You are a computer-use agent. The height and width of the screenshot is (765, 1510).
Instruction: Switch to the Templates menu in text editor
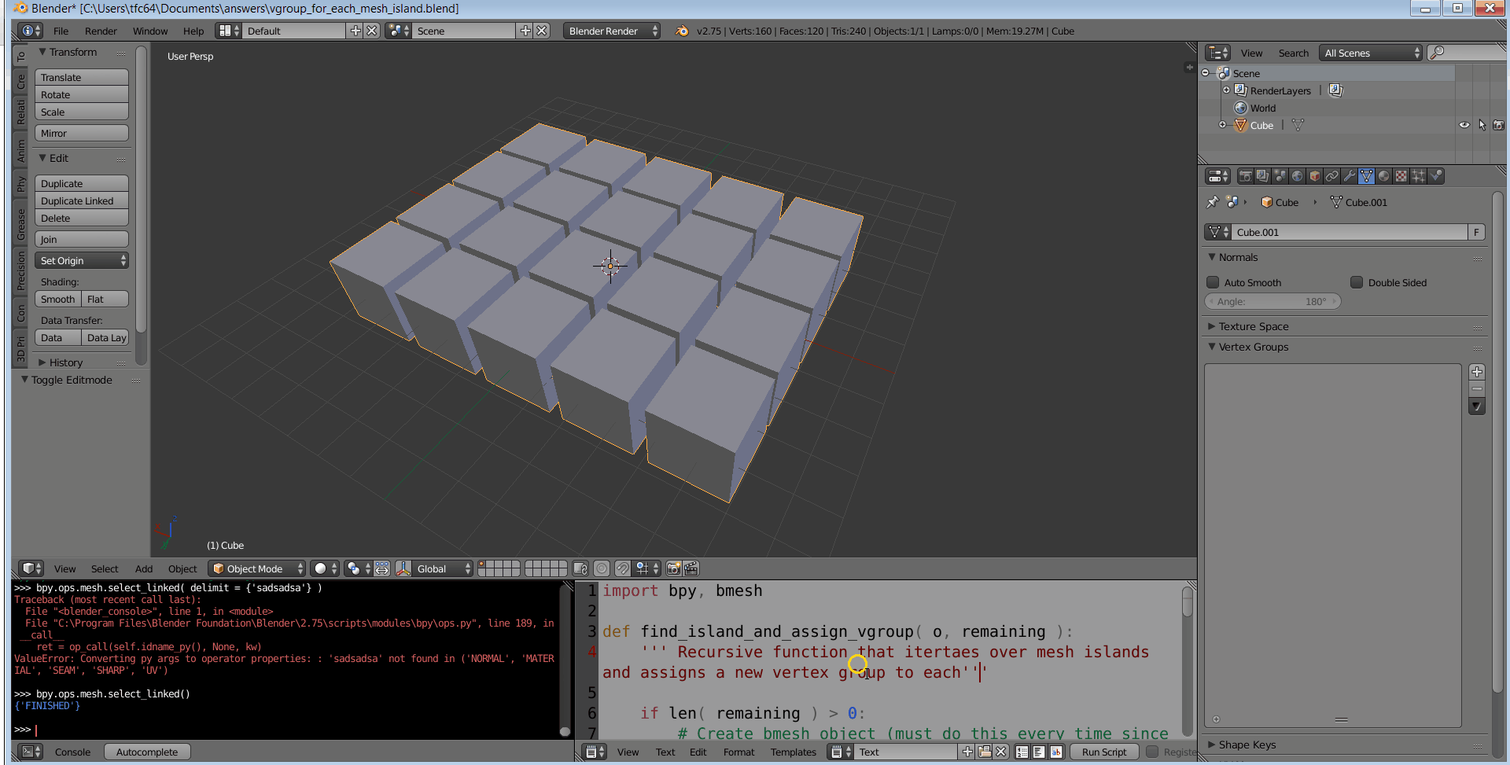pos(793,752)
